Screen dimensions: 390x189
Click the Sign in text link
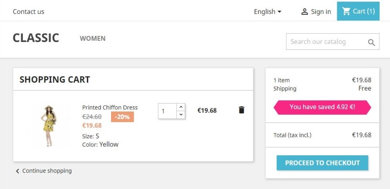tap(321, 12)
